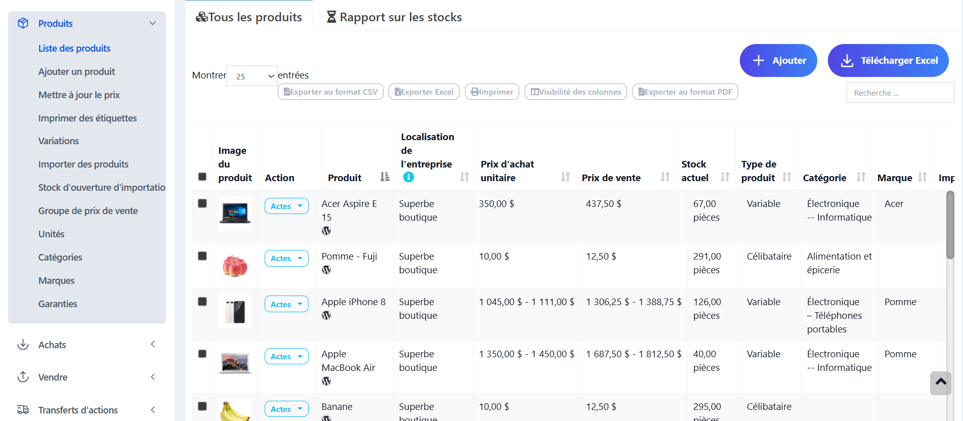Toggle the select-all checkbox in table header
Viewport: 963px width, 421px height.
(x=202, y=177)
